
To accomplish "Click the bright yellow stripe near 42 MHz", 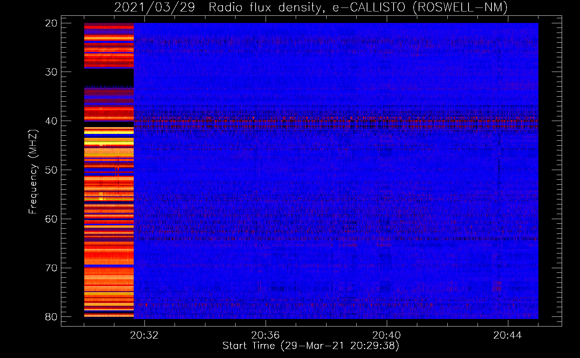I will [x=109, y=132].
